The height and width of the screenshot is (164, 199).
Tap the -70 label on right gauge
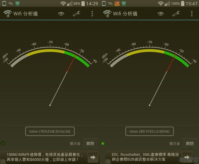tap(150, 42)
